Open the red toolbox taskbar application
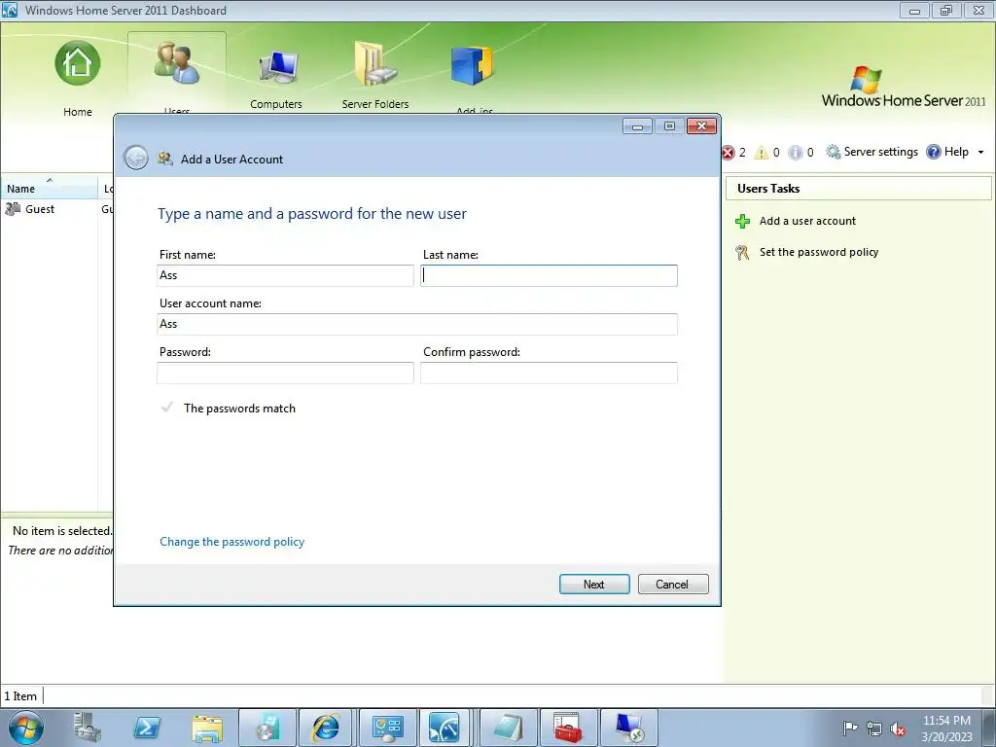Image resolution: width=996 pixels, height=747 pixels. pyautogui.click(x=568, y=728)
